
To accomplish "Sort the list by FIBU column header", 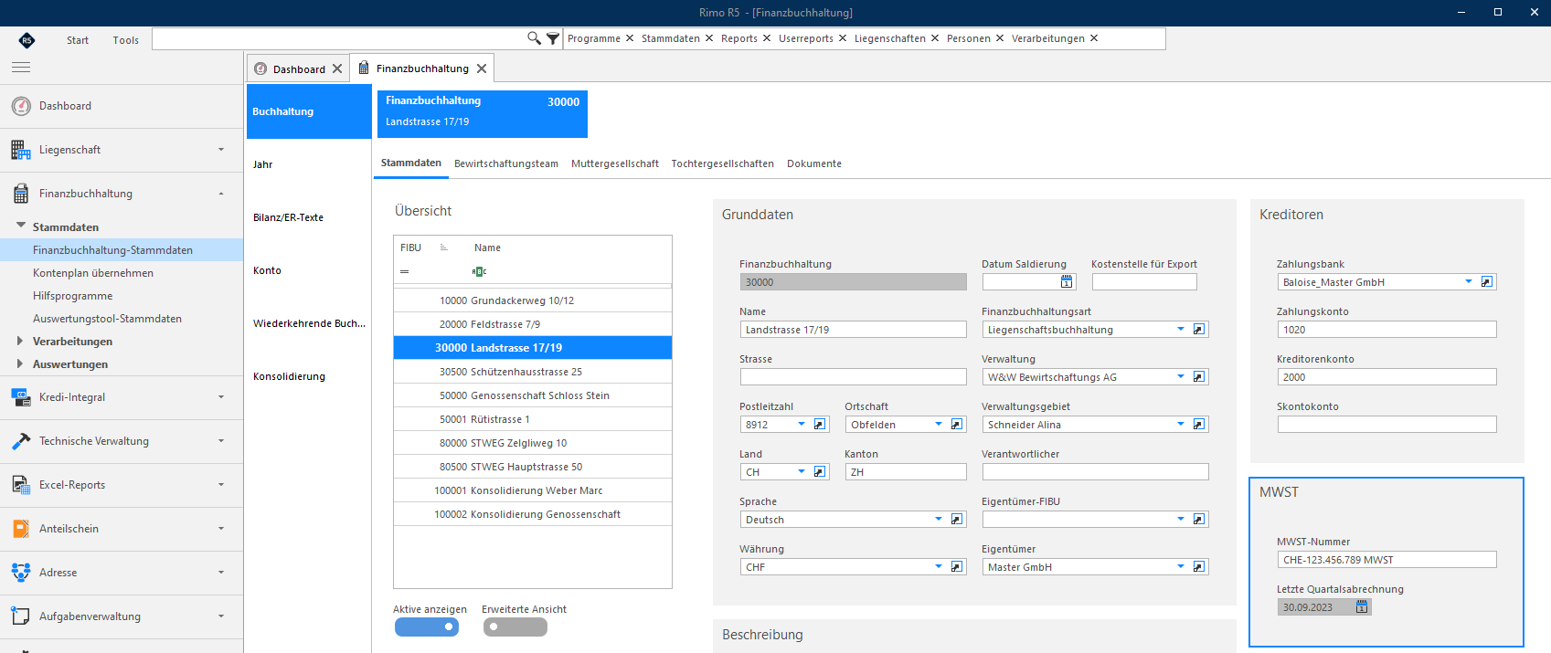I will [x=411, y=248].
